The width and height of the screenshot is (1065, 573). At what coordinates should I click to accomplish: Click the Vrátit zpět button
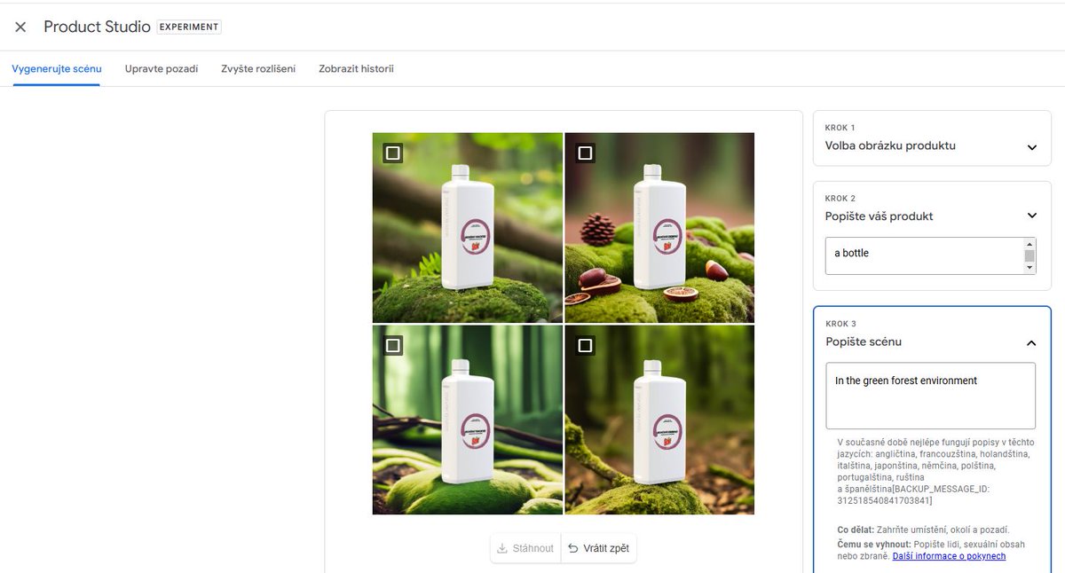click(599, 548)
